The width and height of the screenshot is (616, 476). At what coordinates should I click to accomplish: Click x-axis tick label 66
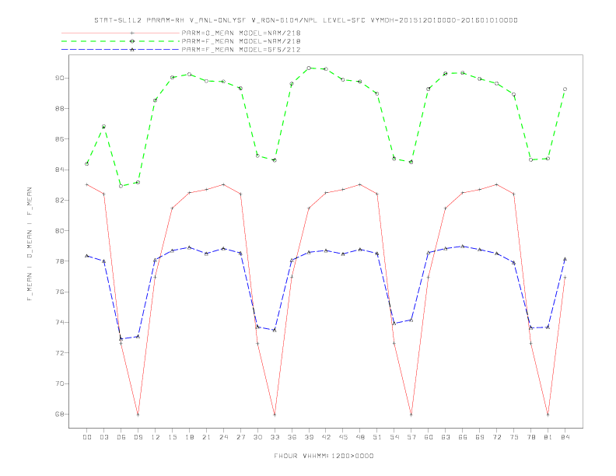click(x=463, y=437)
